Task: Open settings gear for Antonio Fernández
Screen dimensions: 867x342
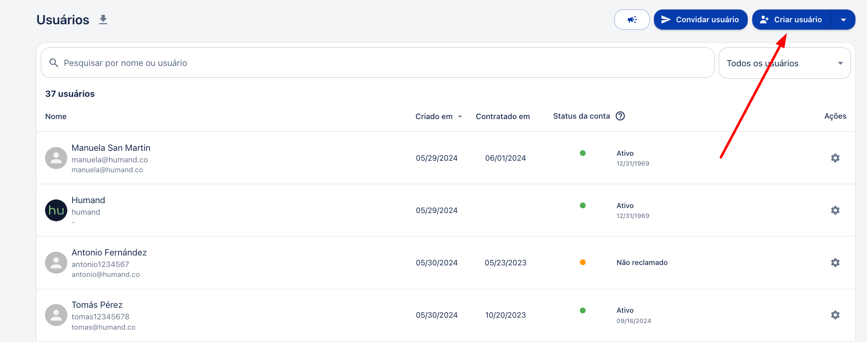Action: coord(835,263)
